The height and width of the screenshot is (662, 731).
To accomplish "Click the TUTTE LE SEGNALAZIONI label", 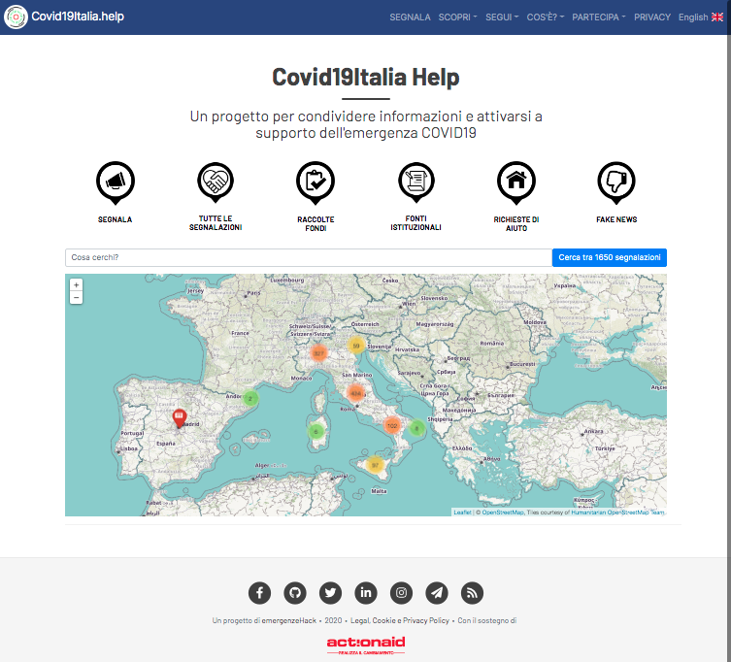I will [x=216, y=223].
